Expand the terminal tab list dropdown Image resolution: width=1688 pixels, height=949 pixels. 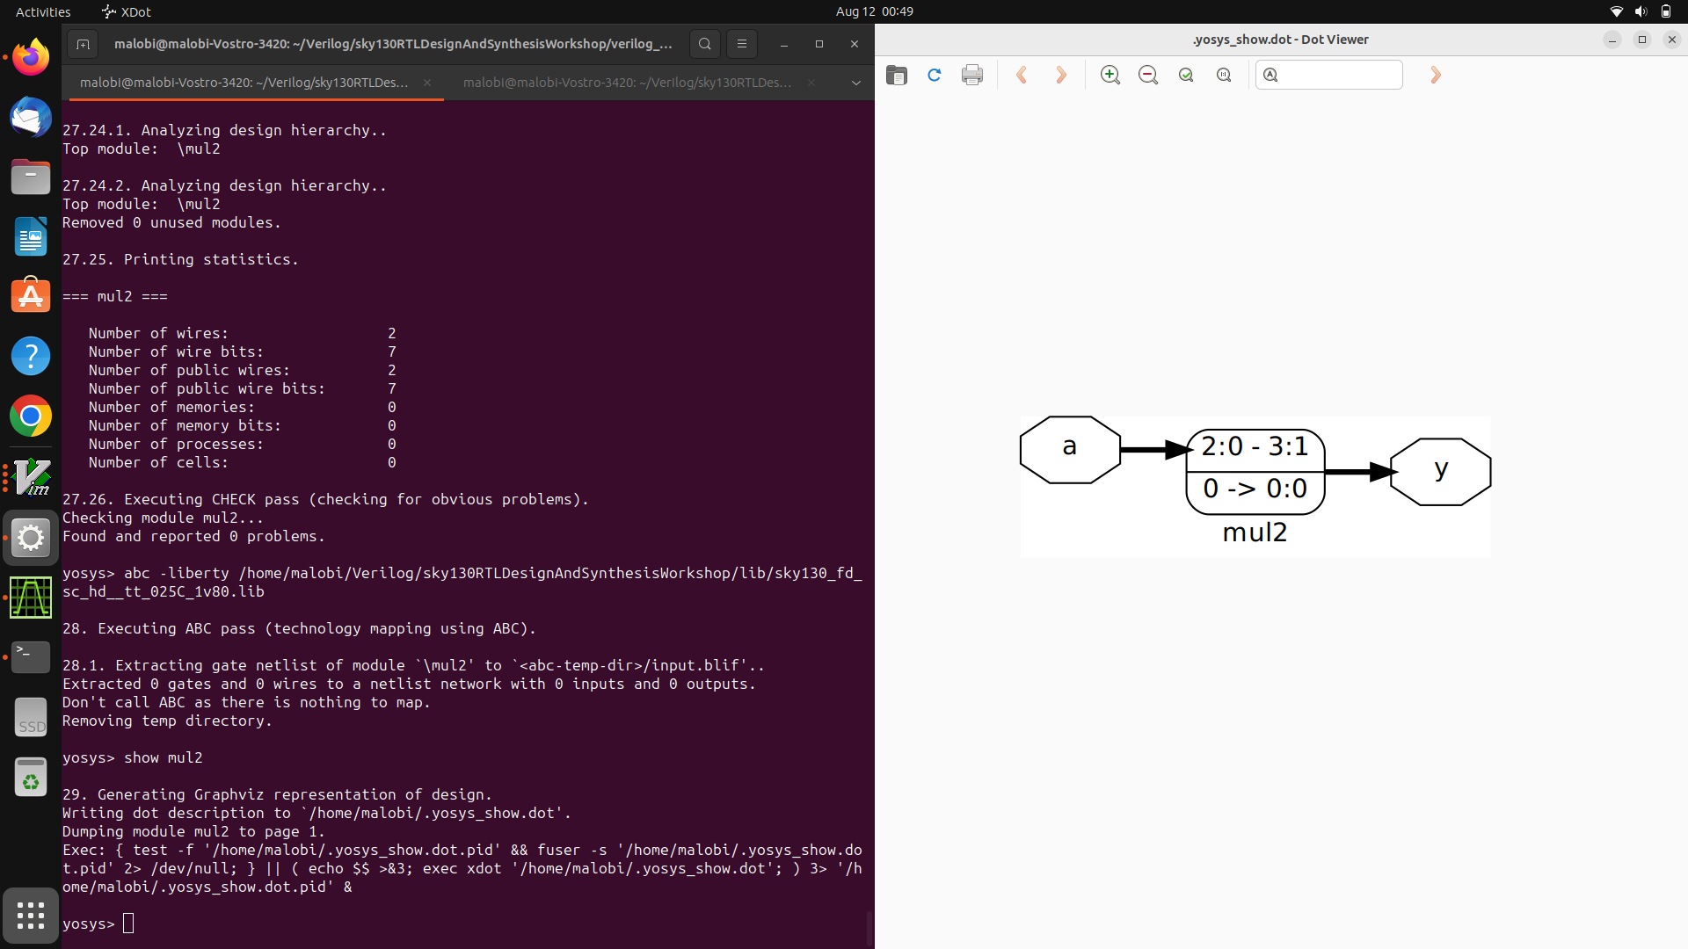(855, 83)
